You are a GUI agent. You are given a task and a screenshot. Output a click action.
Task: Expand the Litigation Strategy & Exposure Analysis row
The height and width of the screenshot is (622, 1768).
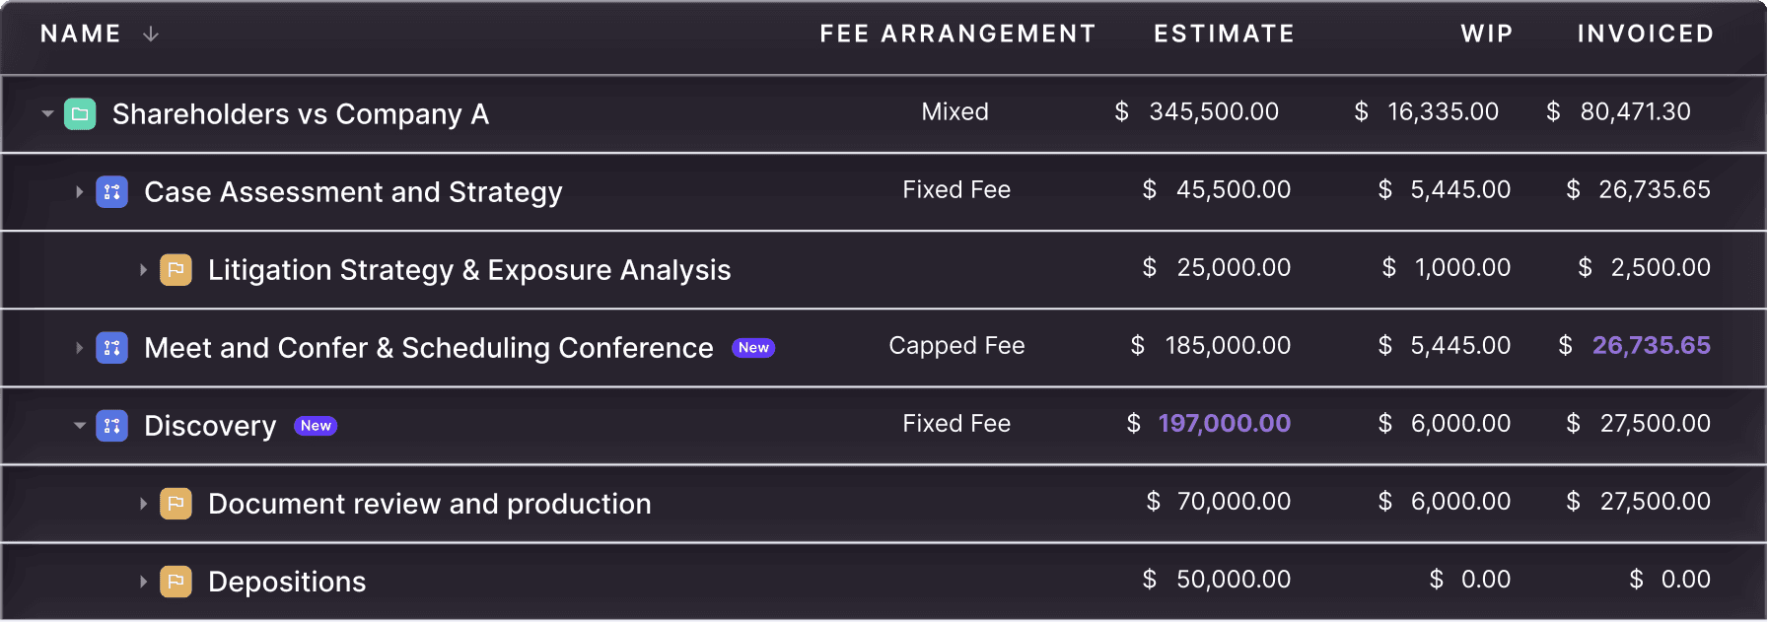(144, 269)
